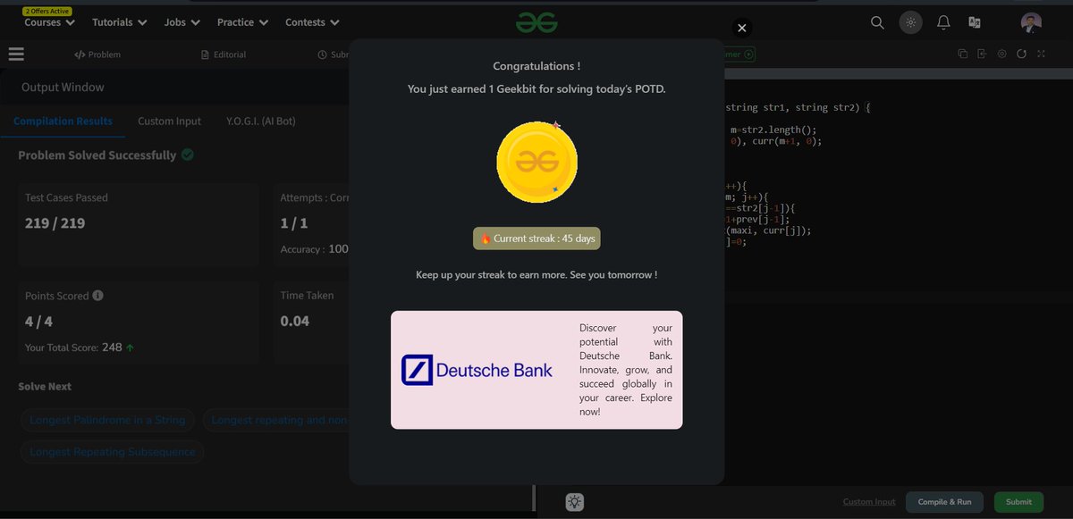Reset code with the refresh icon

pos(1021,54)
